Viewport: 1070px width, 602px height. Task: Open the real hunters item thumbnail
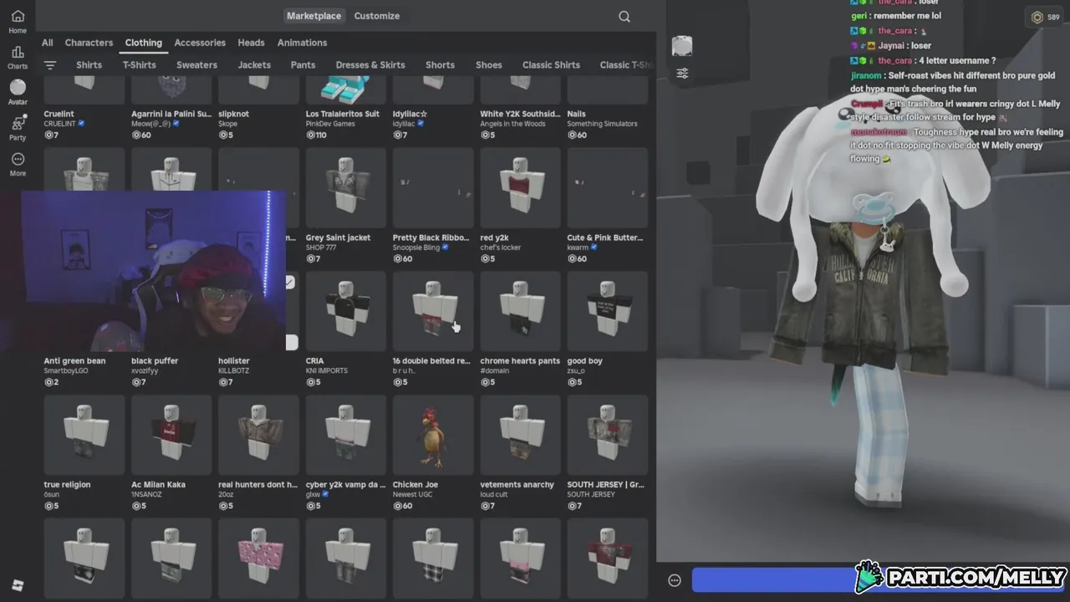(258, 435)
